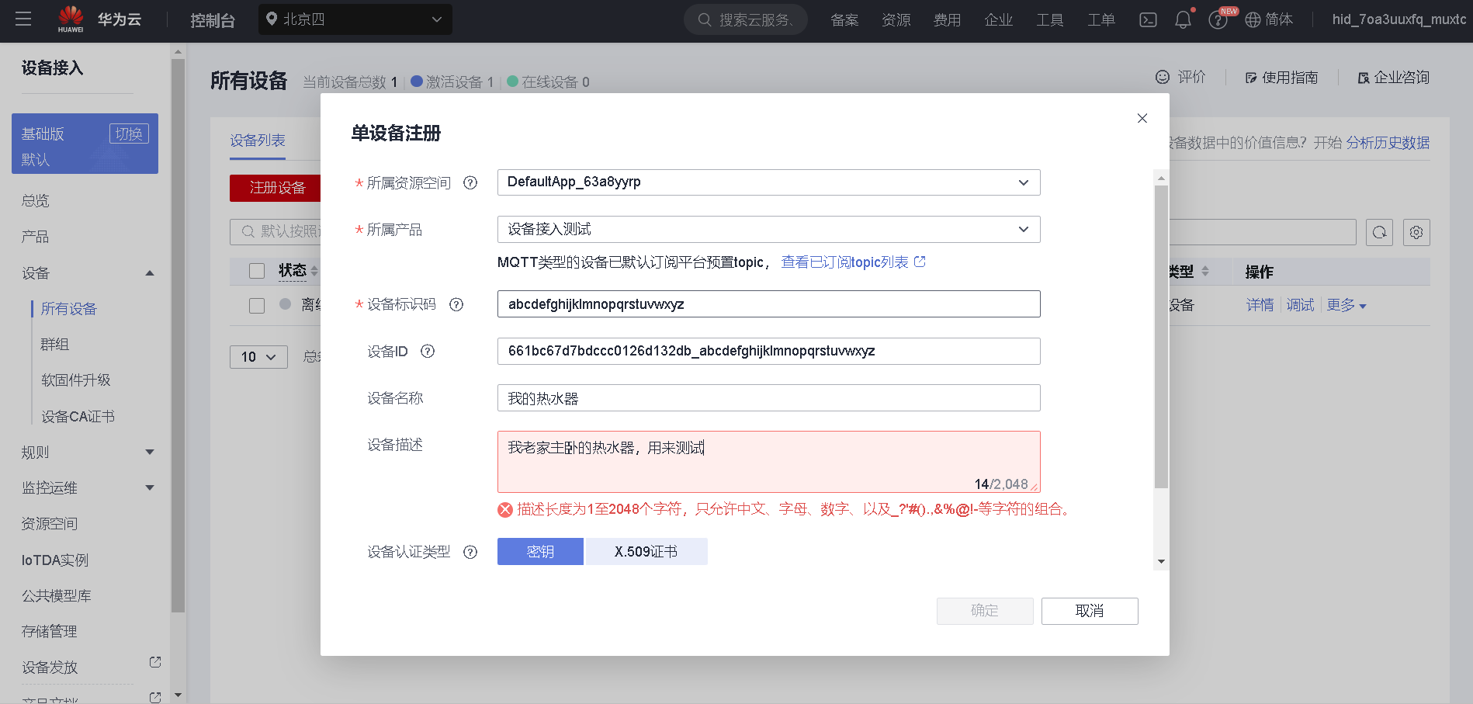Open 所有设备 in the sidebar
The height and width of the screenshot is (704, 1473).
tap(69, 309)
